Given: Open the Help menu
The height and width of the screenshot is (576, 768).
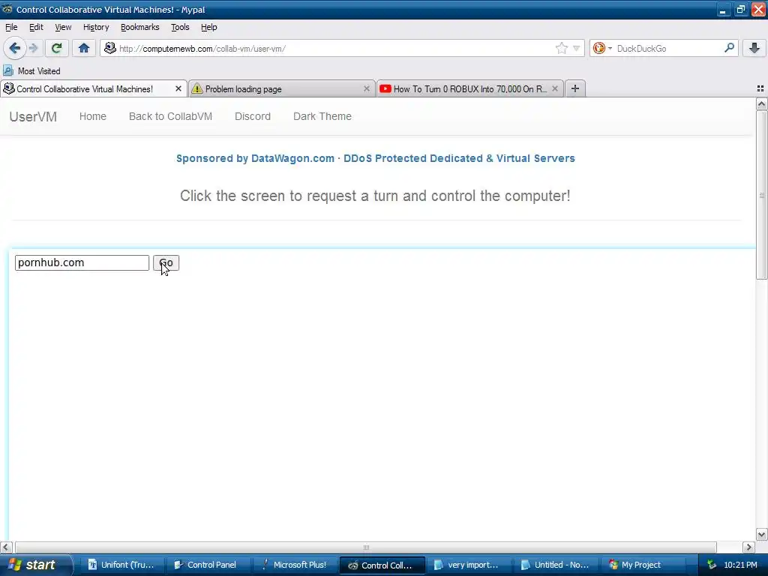Looking at the screenshot, I should [209, 27].
